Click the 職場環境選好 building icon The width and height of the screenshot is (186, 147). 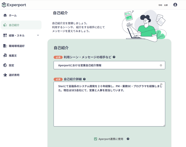tap(5, 46)
